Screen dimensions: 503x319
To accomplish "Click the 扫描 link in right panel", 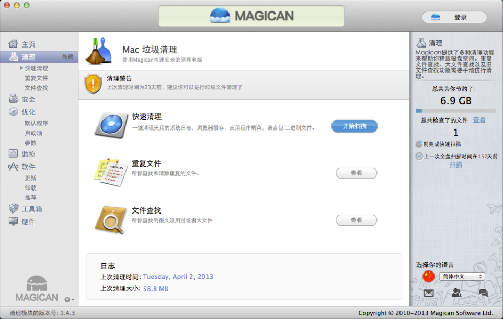I will point(455,165).
